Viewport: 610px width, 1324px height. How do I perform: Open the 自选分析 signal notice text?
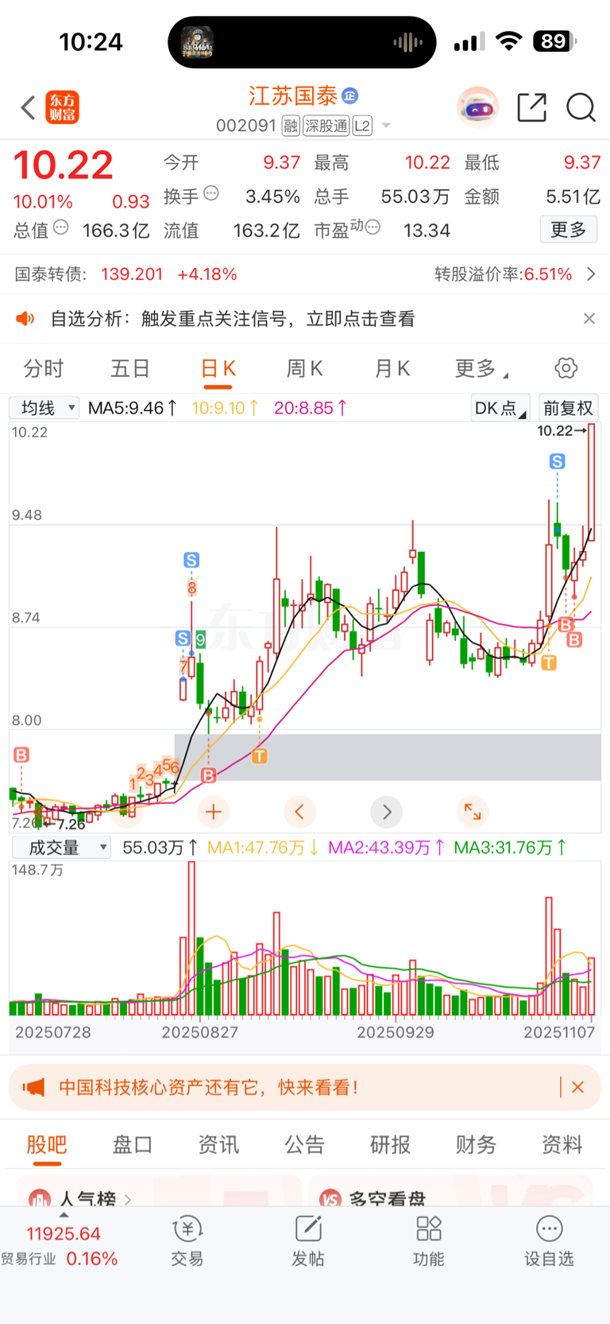[x=233, y=319]
